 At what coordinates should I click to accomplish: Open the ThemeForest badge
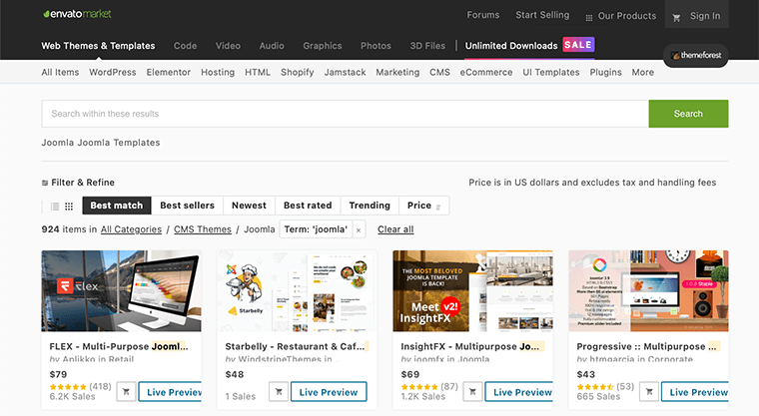pyautogui.click(x=696, y=55)
